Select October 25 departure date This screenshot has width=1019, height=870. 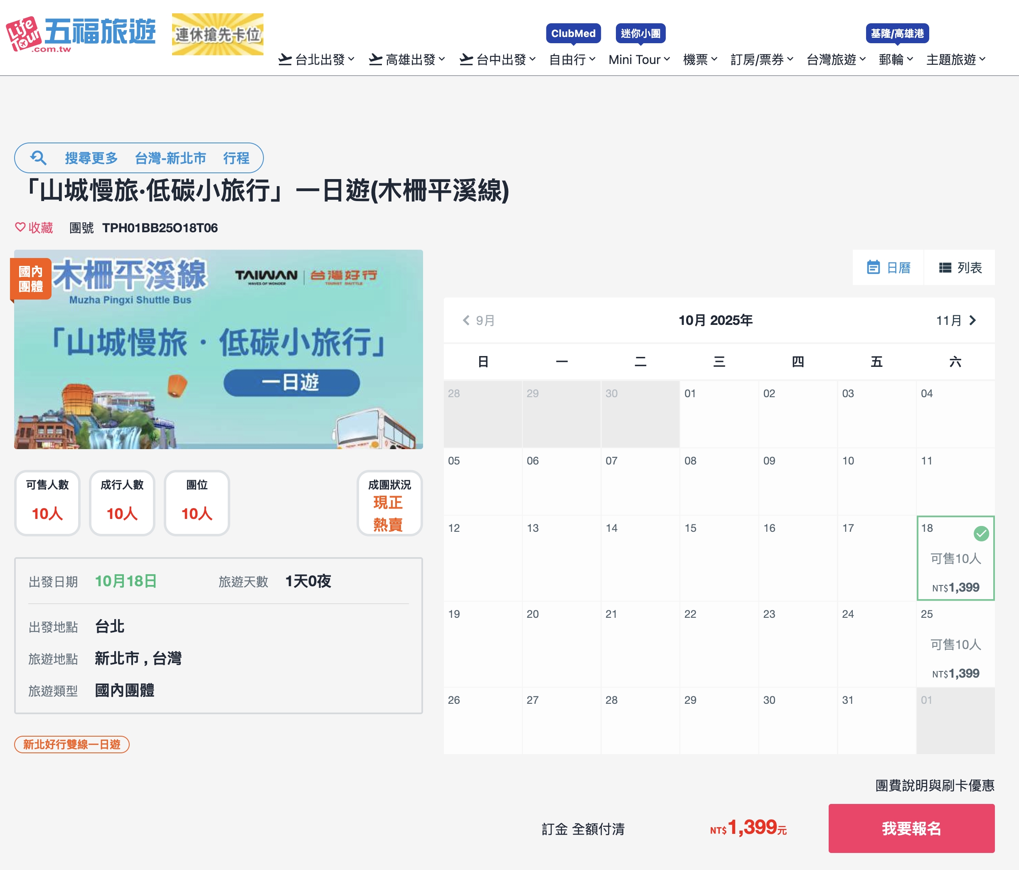click(955, 644)
